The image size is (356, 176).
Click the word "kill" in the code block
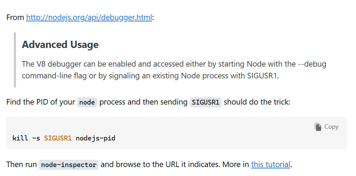(x=20, y=138)
